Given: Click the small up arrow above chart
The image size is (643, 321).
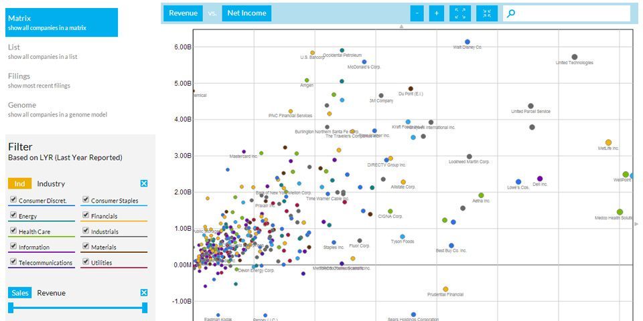Looking at the screenshot, I should point(401,26).
